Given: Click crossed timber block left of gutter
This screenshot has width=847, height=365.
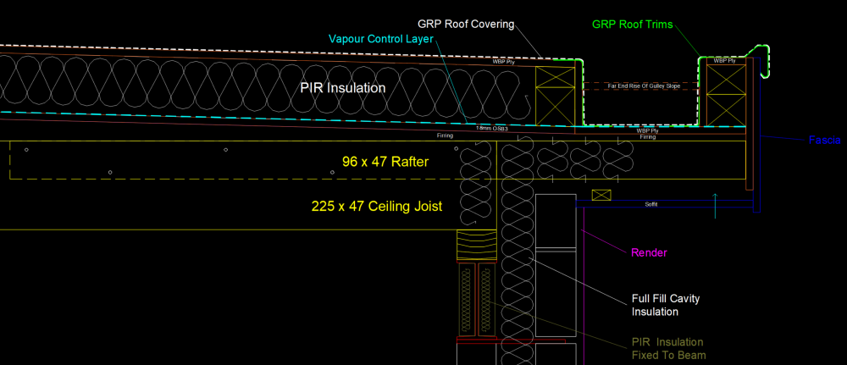Looking at the screenshot, I should [x=556, y=97].
